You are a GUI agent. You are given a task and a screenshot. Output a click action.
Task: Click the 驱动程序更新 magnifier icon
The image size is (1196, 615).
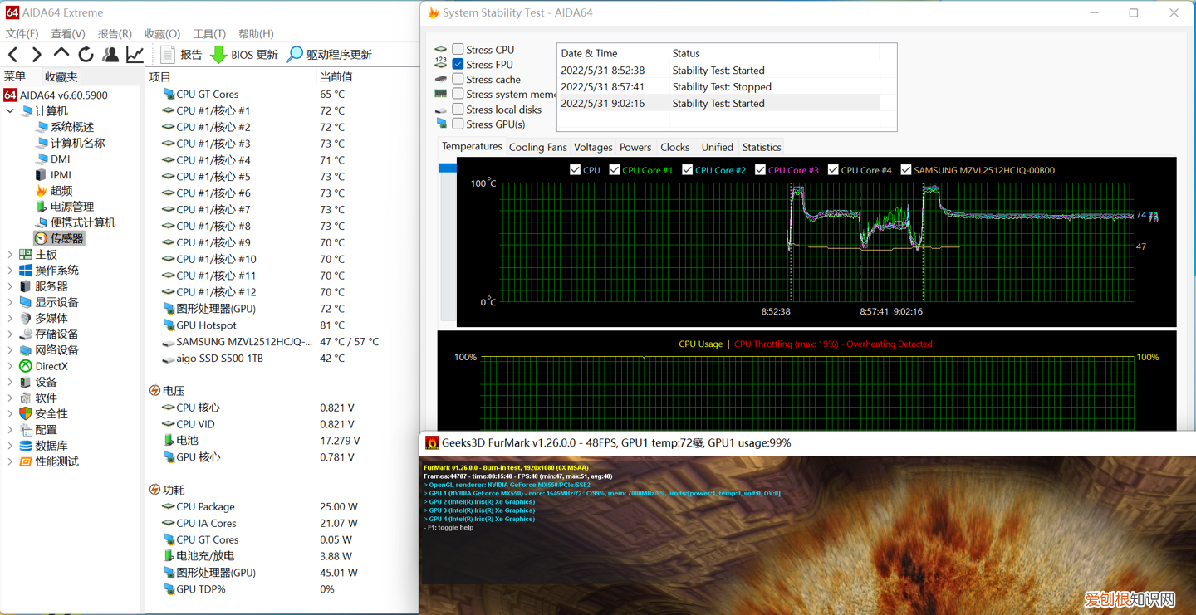295,55
